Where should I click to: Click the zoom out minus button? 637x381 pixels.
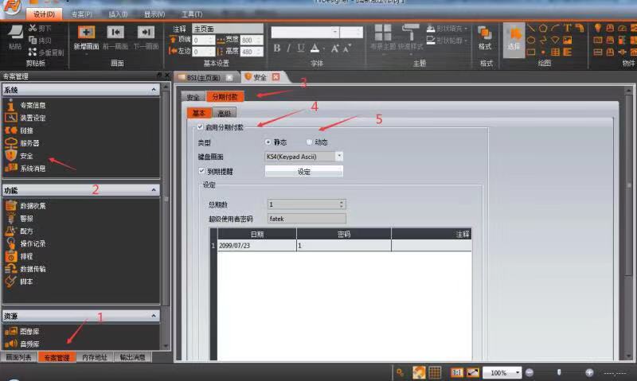[530, 372]
